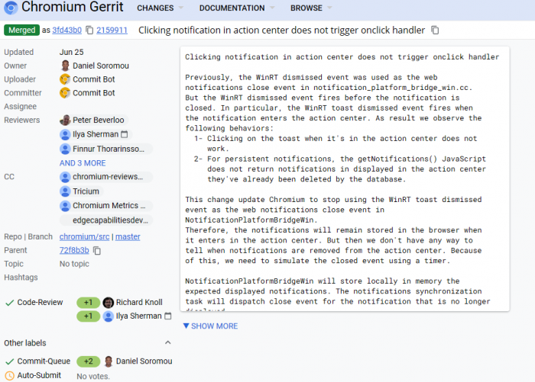
Task: Open change number 2159911 link
Action: [x=112, y=30]
